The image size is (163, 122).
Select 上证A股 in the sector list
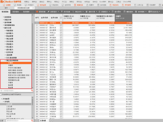(9, 106)
